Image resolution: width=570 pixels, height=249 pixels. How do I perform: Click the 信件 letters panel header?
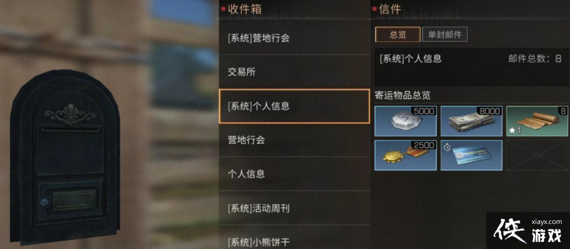(x=390, y=9)
